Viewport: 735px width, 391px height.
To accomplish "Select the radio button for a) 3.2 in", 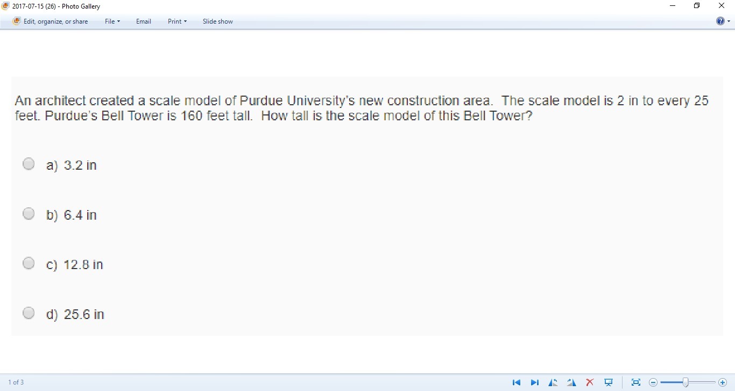I will coord(29,164).
